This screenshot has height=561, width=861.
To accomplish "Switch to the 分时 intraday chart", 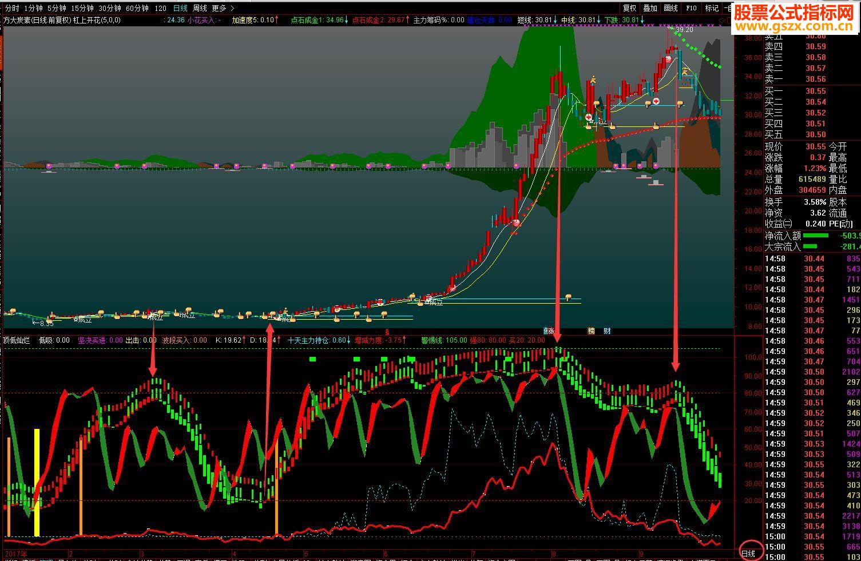I will [12, 8].
